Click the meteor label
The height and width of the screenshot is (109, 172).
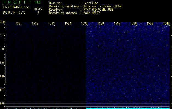pyautogui.click(x=39, y=8)
